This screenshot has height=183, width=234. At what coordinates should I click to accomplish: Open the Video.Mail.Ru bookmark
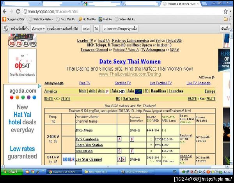point(125,19)
